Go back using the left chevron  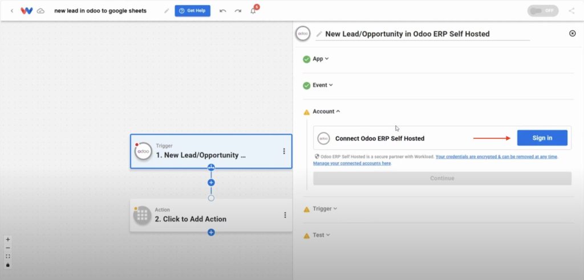12,11
